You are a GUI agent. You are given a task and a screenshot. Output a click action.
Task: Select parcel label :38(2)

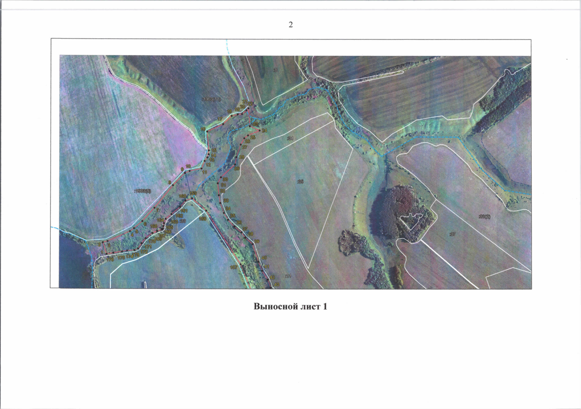(484, 216)
